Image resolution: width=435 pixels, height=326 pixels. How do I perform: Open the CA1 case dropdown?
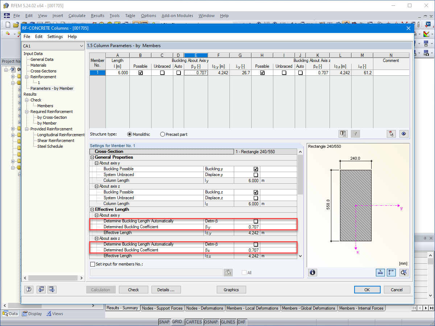click(82, 46)
